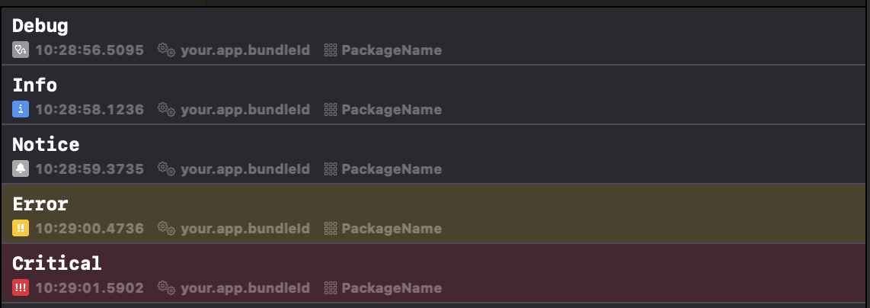Select the Error log entry title

(x=40, y=204)
